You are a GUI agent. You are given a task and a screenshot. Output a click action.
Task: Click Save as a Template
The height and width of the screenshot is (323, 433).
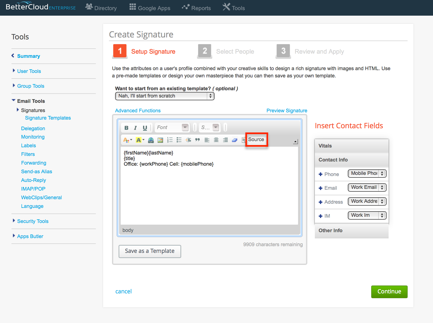150,251
